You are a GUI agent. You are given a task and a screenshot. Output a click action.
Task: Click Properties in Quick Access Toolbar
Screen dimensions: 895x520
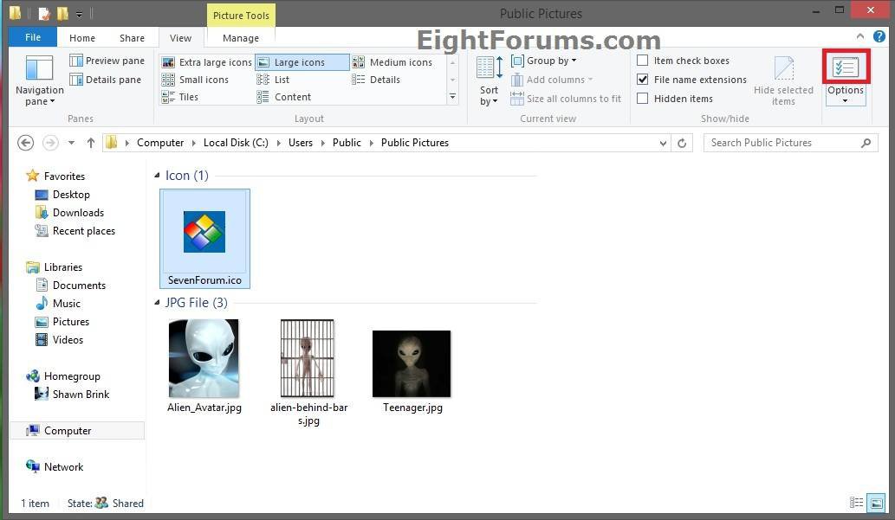tap(44, 13)
